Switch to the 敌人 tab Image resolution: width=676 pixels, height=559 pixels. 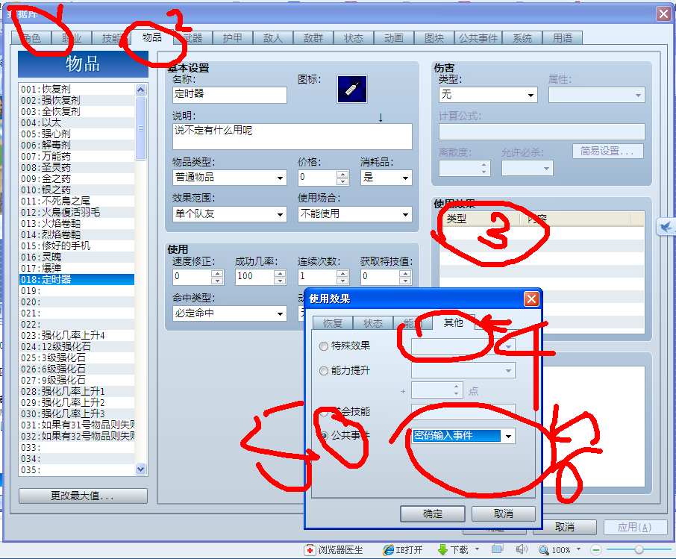click(273, 38)
